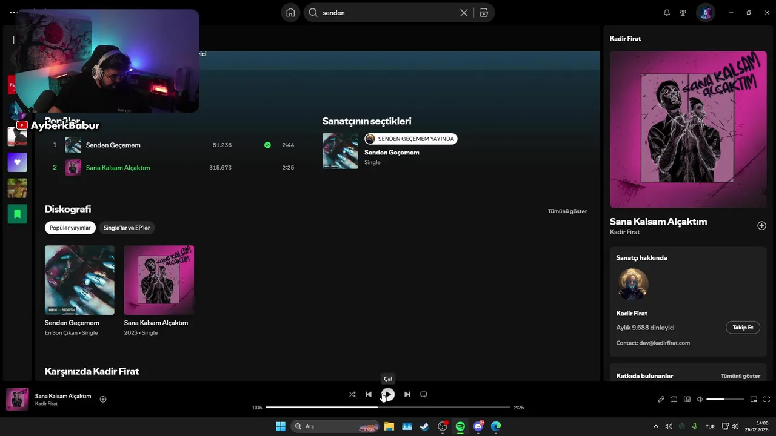Skip to the previous track

tap(368, 394)
